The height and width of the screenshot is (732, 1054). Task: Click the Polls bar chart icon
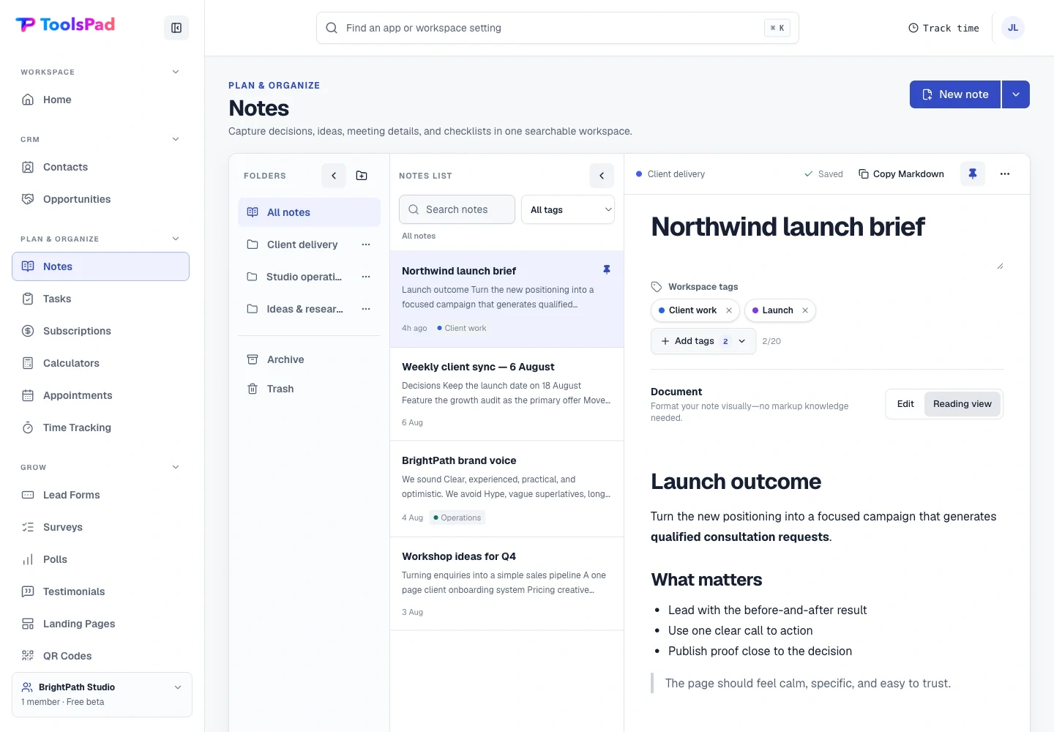coord(28,559)
